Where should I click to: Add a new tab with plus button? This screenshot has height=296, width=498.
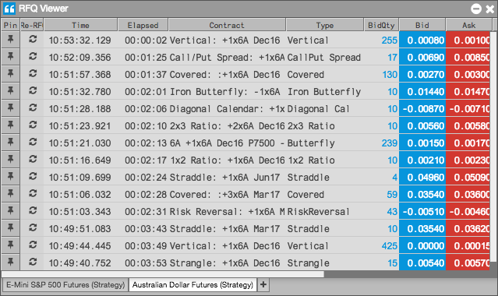point(263,285)
